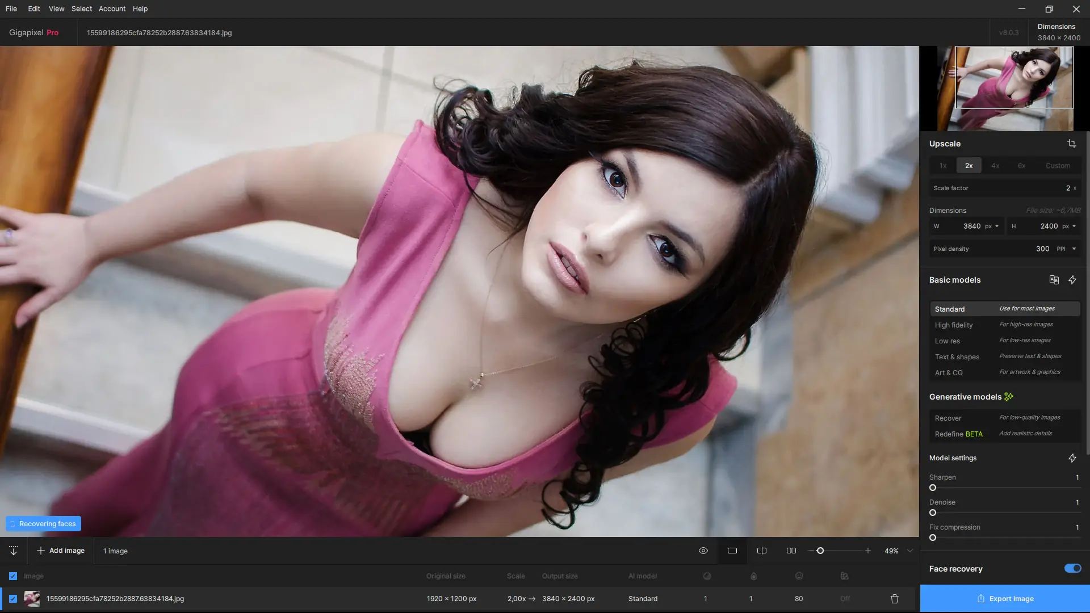Expand the 49% zoom level dropdown
Screen dimensions: 1090x613
(x=910, y=551)
